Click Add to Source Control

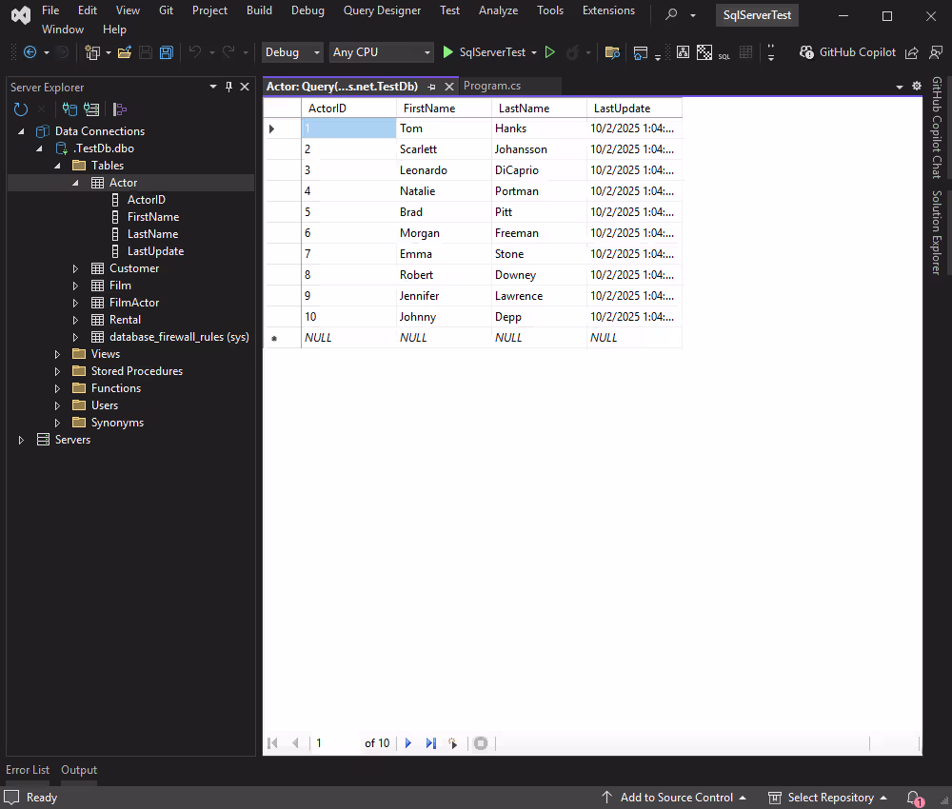click(676, 797)
